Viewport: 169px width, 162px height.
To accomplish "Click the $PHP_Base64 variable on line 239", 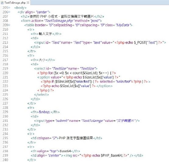I will (112, 156).
